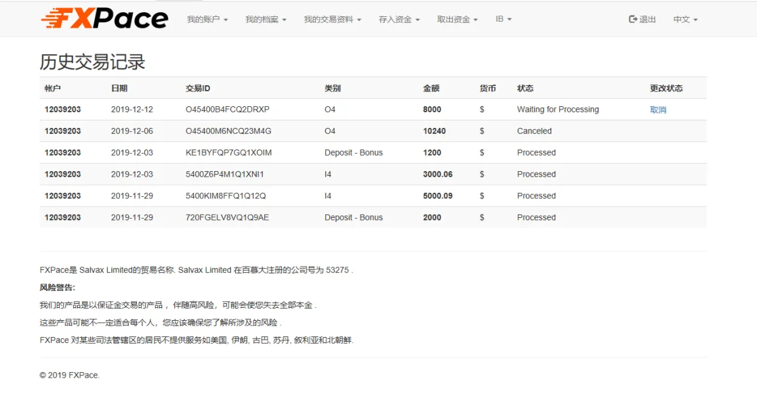Click the logout icon beside 退出
The height and width of the screenshot is (406, 757).
point(633,20)
